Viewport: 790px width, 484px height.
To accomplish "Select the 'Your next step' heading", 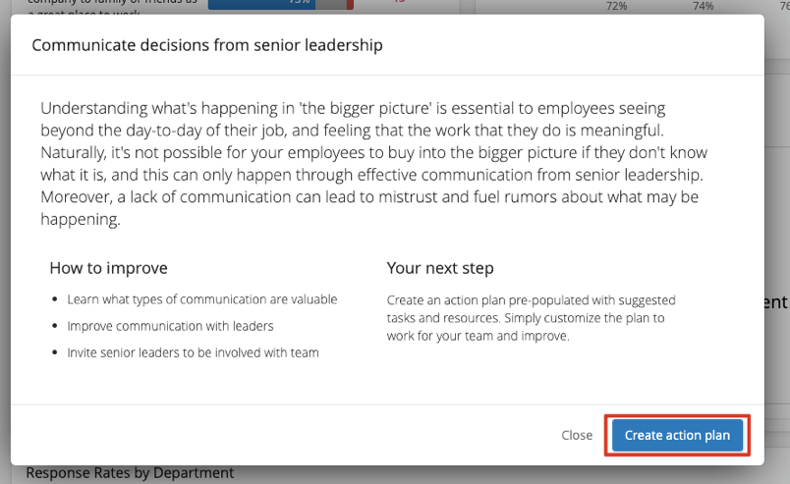I will (440, 268).
